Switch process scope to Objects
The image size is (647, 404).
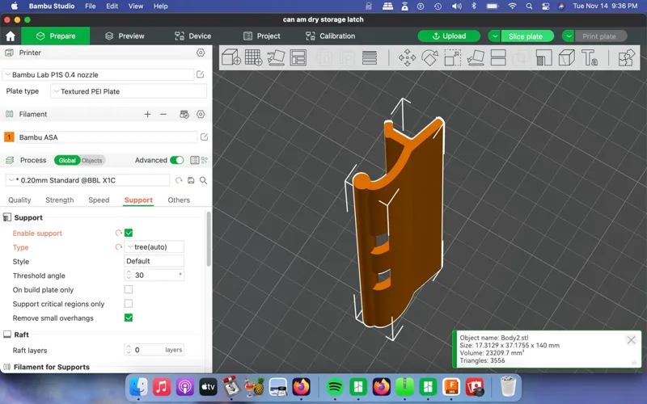(x=91, y=160)
